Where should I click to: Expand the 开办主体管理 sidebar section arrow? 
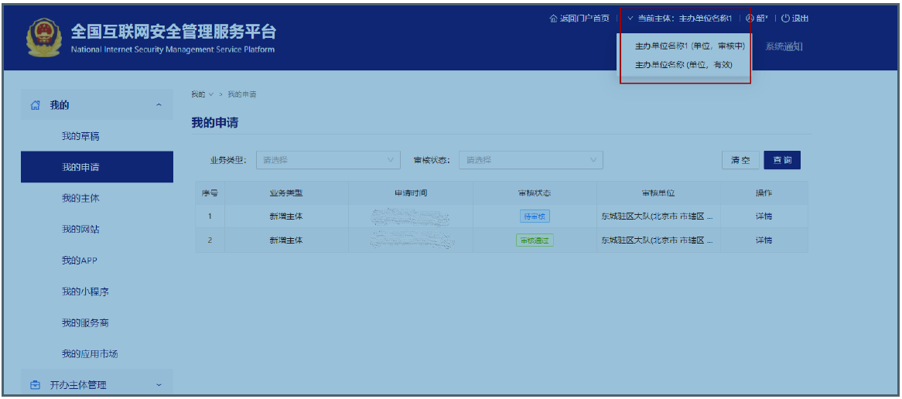(159, 385)
